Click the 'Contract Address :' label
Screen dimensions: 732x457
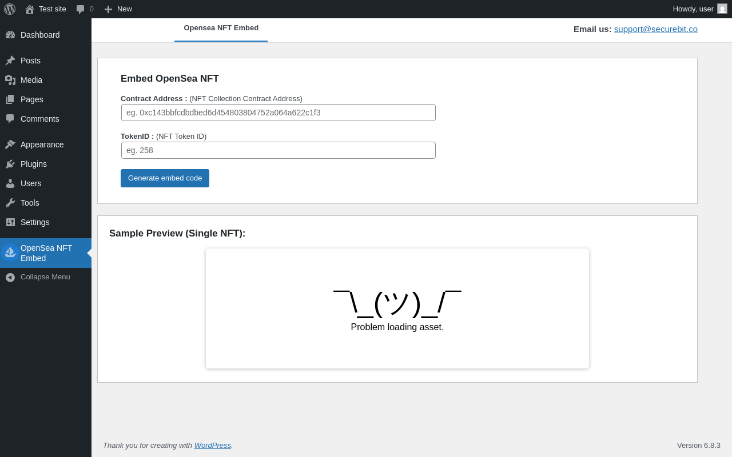tap(154, 99)
